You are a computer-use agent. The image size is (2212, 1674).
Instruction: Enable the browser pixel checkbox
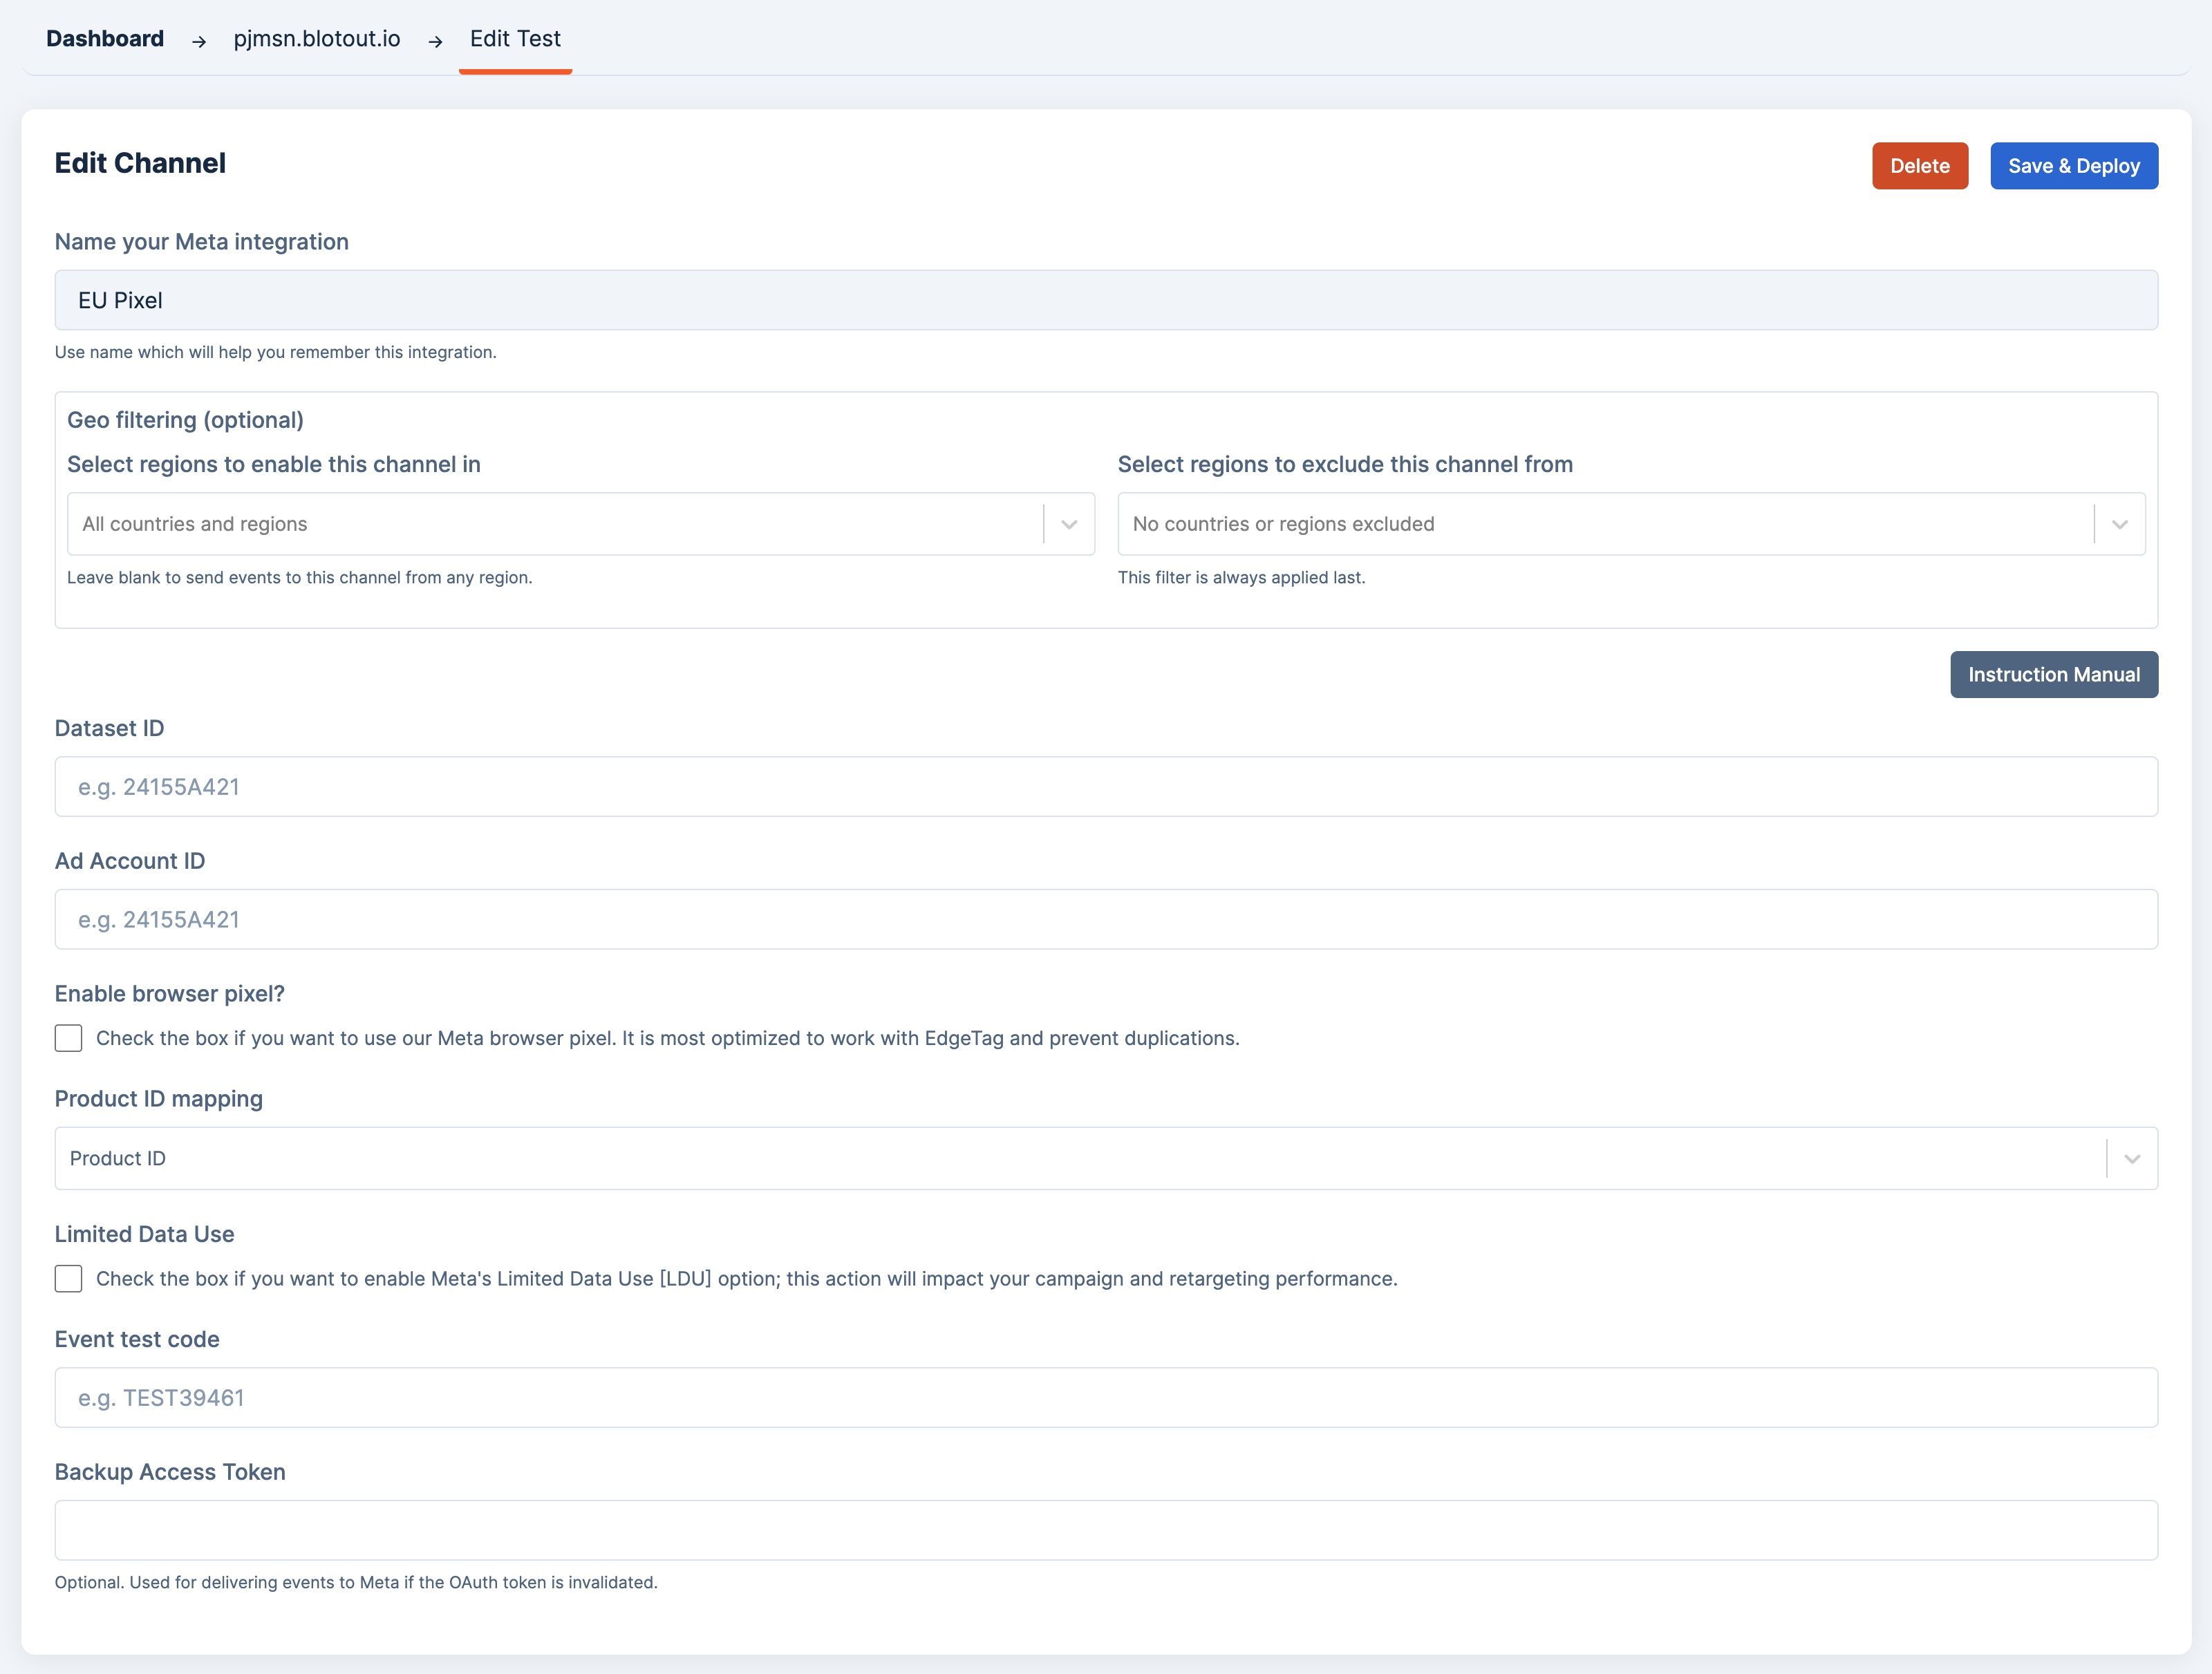coord(69,1038)
